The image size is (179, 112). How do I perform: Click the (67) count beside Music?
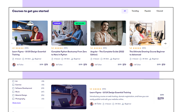point(43,92)
